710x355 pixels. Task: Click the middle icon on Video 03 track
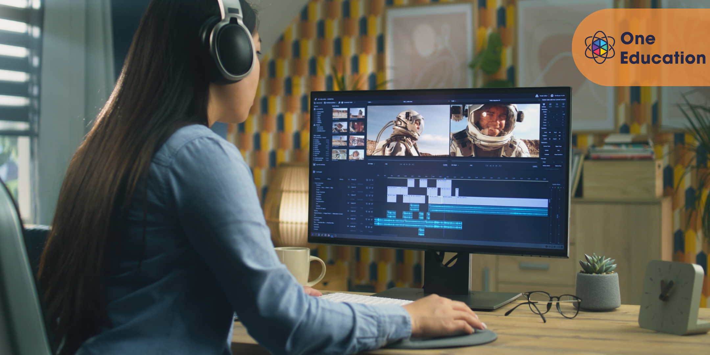coord(370,180)
